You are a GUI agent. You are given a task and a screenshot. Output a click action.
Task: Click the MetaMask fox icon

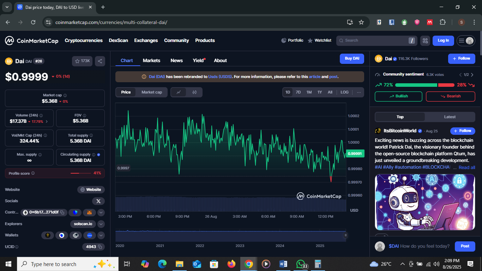click(89, 212)
